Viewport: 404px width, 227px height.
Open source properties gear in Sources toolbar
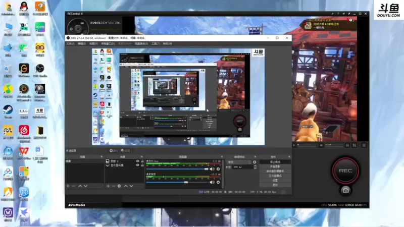pyautogui.click(x=119, y=186)
